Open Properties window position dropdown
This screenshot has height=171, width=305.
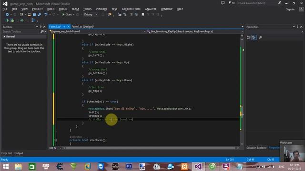click(x=294, y=27)
